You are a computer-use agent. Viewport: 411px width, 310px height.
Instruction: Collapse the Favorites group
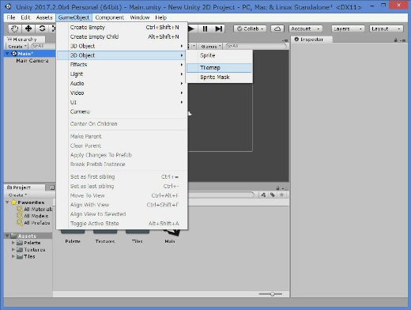[x=7, y=202]
